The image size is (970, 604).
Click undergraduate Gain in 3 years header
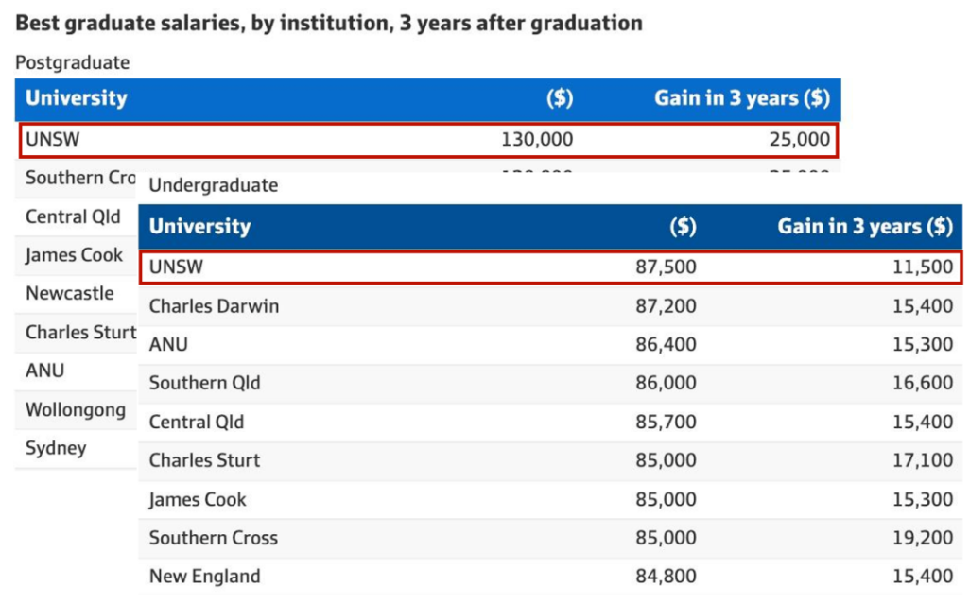pos(865,226)
